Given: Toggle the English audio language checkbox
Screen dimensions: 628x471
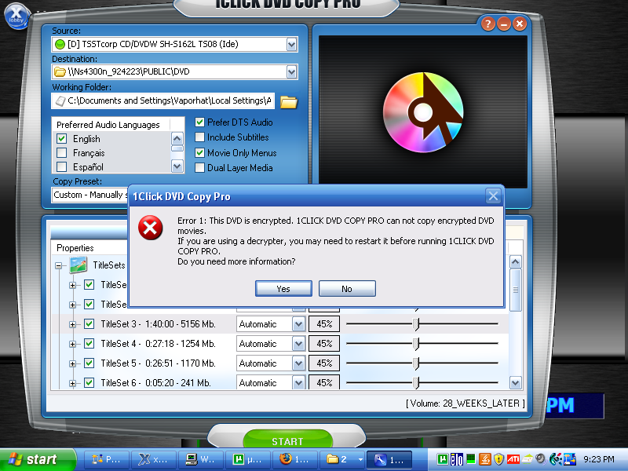Looking at the screenshot, I should (62, 139).
